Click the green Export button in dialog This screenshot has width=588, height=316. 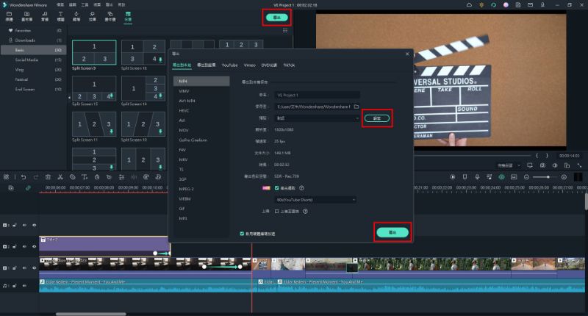[392, 232]
